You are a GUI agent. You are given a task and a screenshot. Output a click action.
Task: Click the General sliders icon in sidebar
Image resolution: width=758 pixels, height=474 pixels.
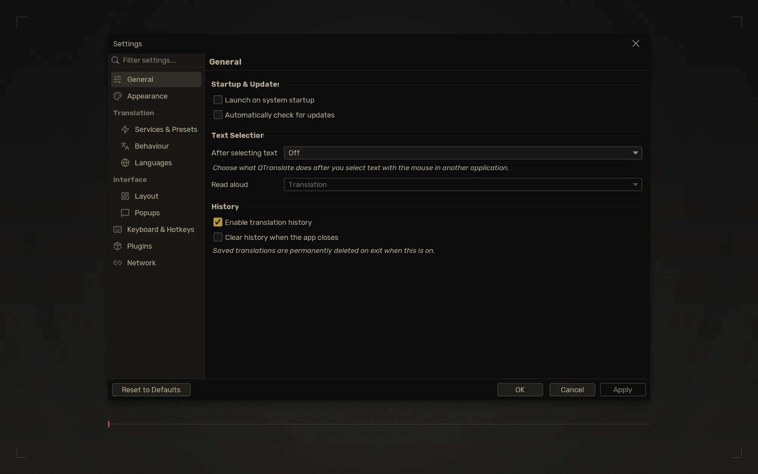(117, 79)
